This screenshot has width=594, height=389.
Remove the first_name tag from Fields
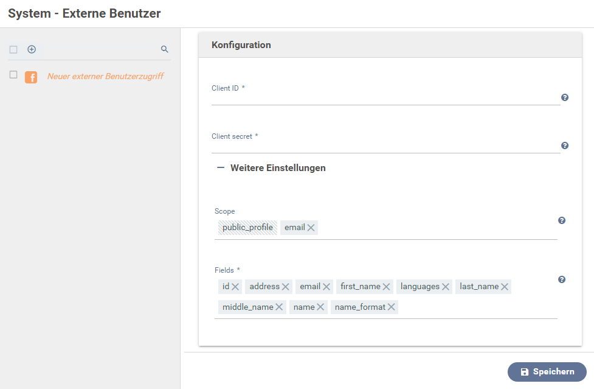click(387, 287)
